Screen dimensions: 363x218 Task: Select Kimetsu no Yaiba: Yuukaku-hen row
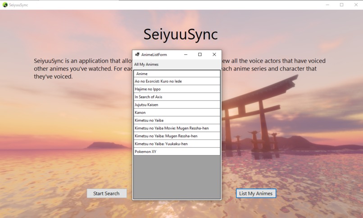(x=177, y=144)
